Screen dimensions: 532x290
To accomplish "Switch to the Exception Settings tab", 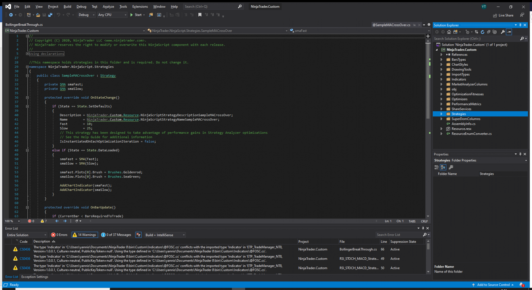I will click(35, 277).
